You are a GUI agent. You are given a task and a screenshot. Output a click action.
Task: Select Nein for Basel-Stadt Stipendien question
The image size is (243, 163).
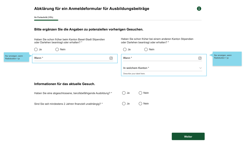pos(57,49)
